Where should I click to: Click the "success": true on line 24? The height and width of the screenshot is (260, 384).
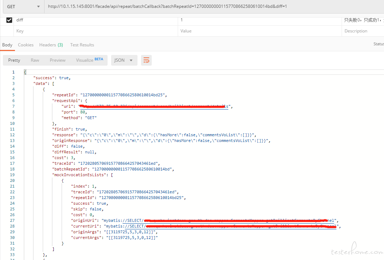point(89,203)
